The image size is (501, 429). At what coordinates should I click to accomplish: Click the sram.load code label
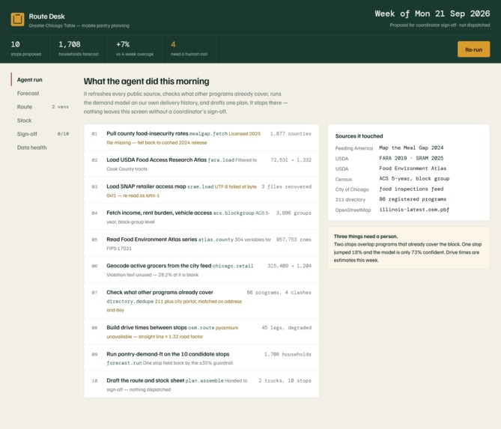pyautogui.click(x=201, y=186)
